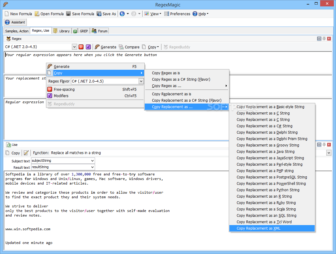Click Generate in the Regex panel toolbar
The height and width of the screenshot is (254, 336).
click(x=105, y=47)
